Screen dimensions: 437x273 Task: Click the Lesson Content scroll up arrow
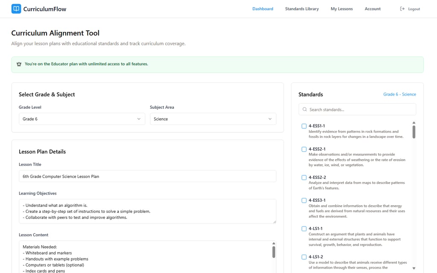(x=274, y=244)
